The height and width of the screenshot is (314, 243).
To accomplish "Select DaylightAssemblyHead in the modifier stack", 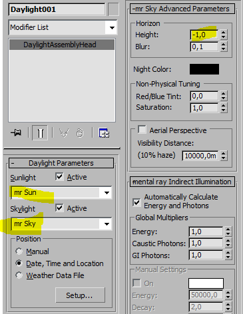I will tap(62, 45).
